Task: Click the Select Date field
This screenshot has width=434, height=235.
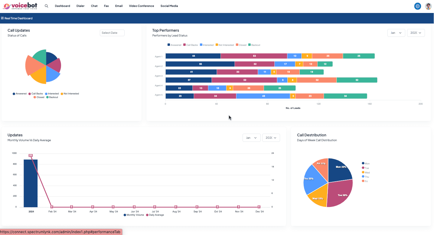Action: [x=112, y=33]
